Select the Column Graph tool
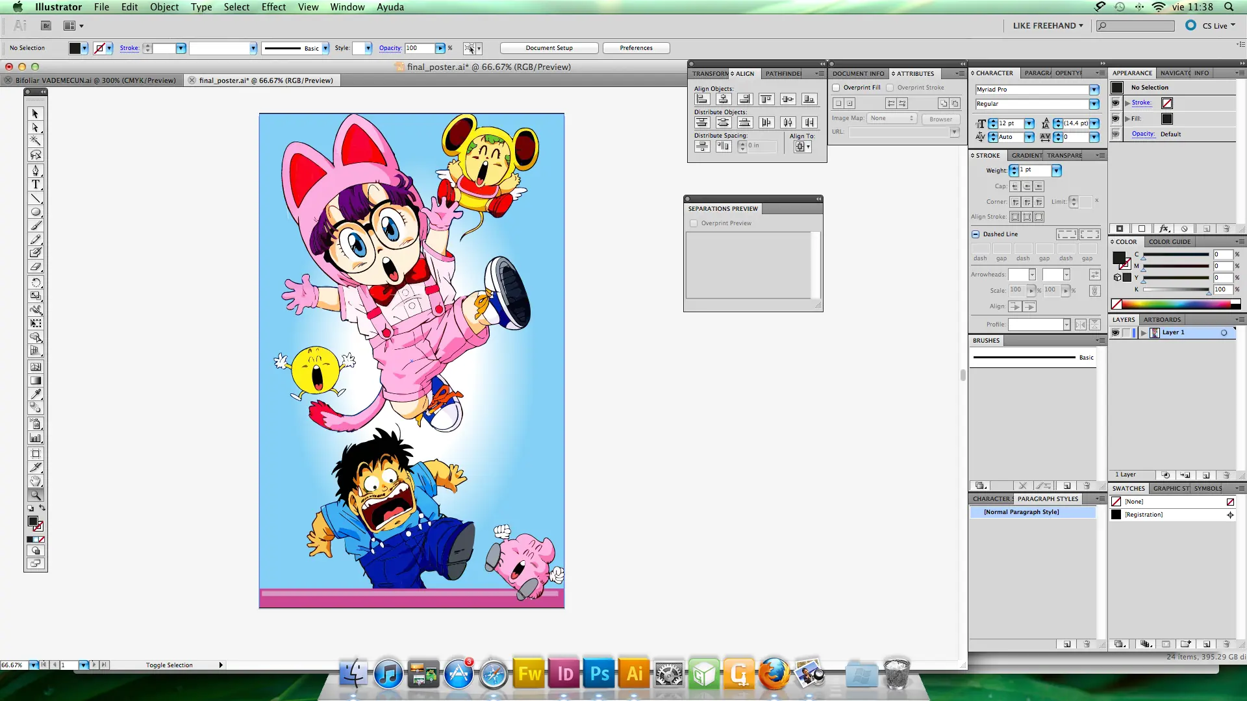Viewport: 1247px width, 701px height. (35, 437)
